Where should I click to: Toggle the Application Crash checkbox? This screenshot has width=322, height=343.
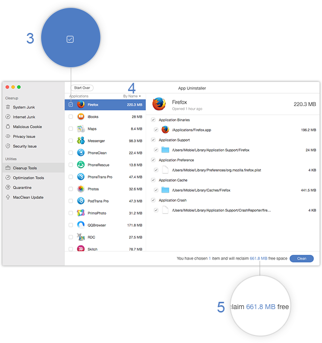(153, 200)
